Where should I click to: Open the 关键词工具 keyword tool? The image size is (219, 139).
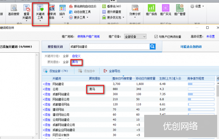coord(40,12)
